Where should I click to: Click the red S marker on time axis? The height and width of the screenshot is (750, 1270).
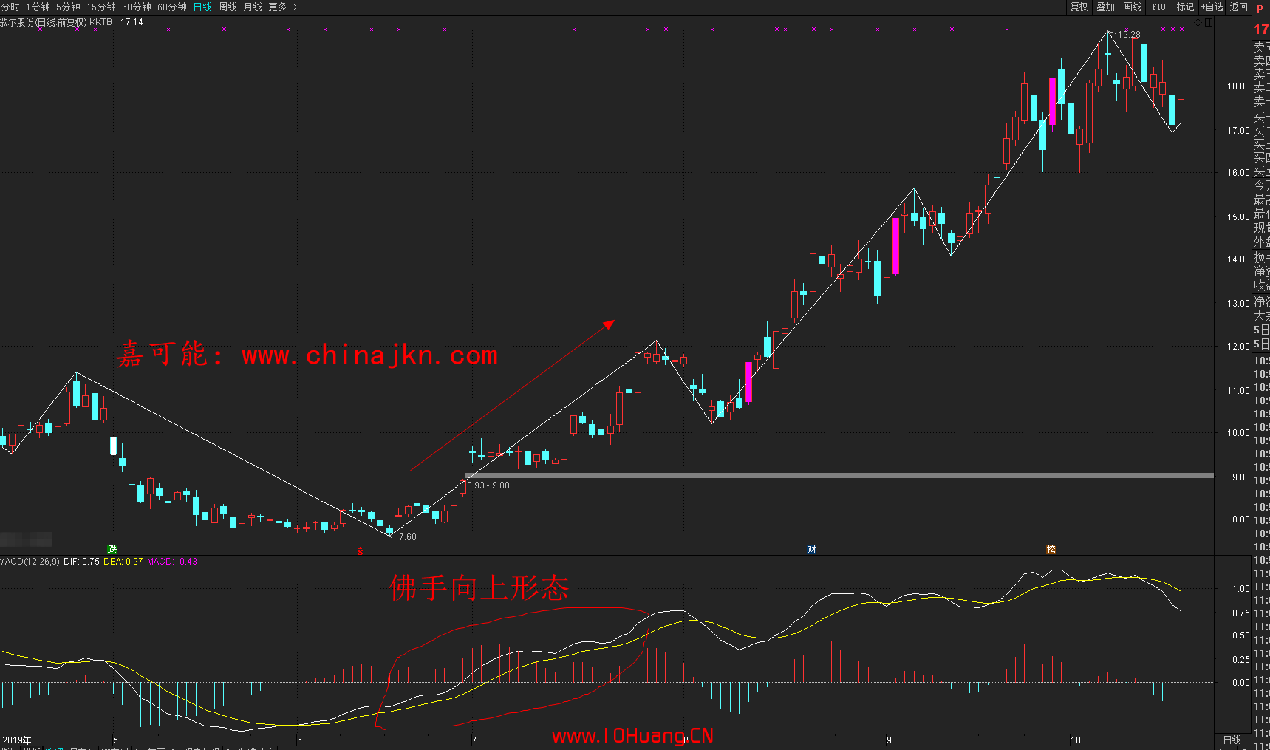361,551
